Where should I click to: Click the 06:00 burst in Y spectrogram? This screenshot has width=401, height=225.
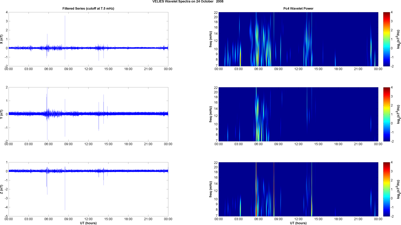coord(257,116)
